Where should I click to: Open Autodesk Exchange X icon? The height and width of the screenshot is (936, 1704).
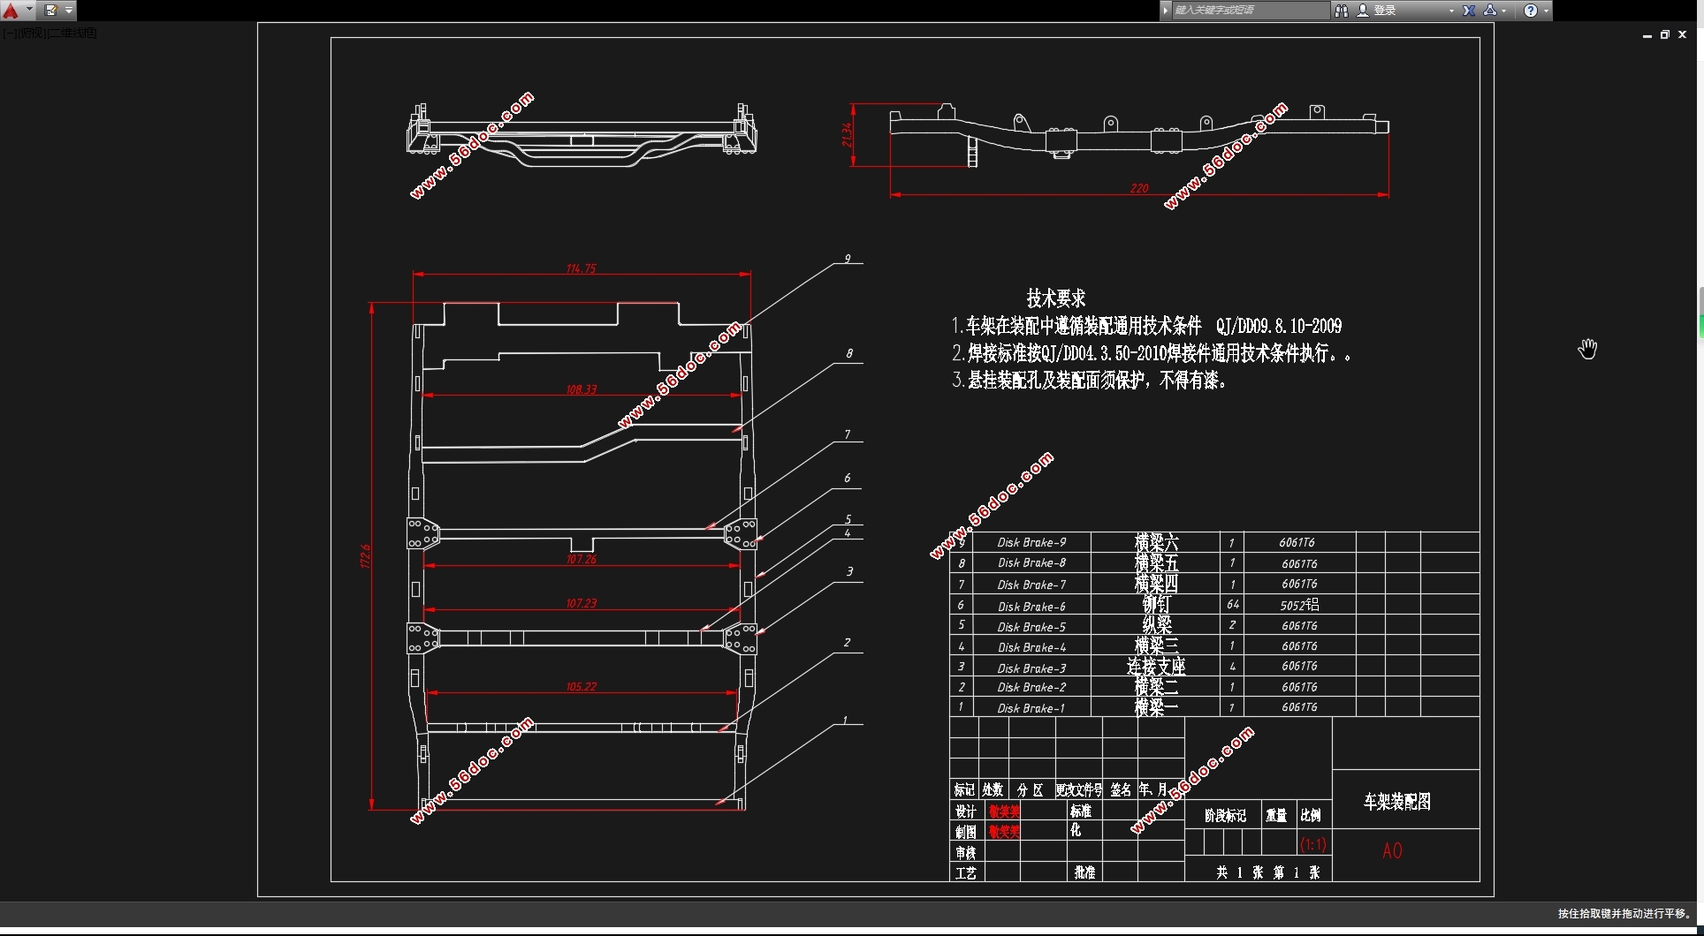(x=1468, y=11)
